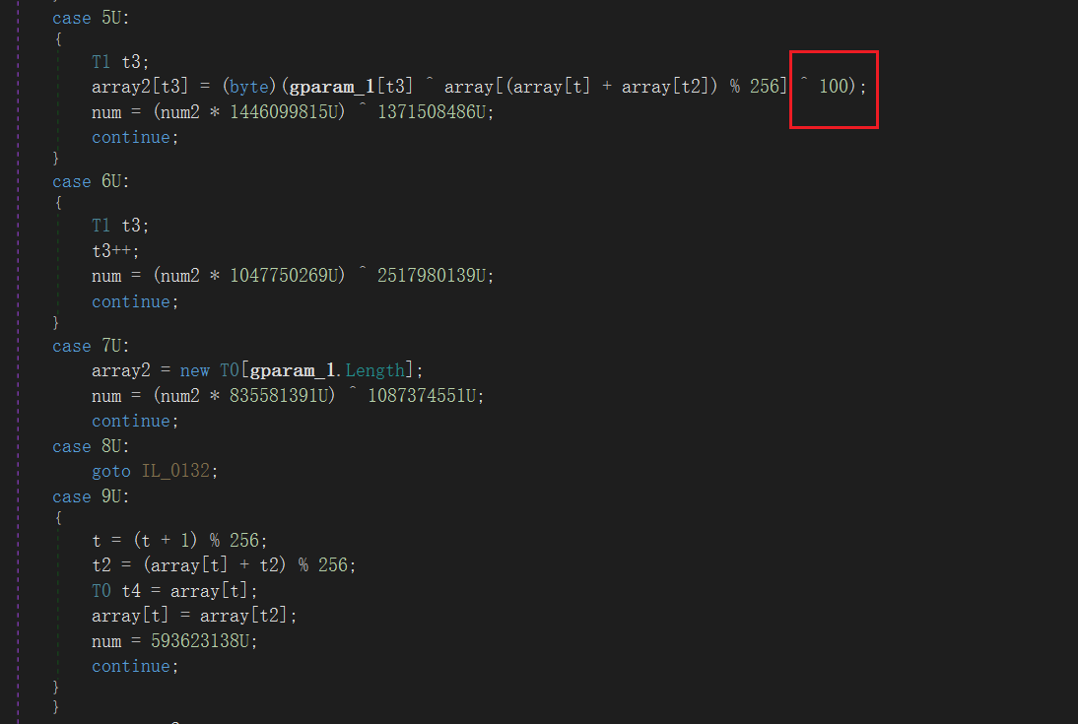The height and width of the screenshot is (724, 1078).
Task: Click the "case 9U:" label
Action: [x=91, y=496]
